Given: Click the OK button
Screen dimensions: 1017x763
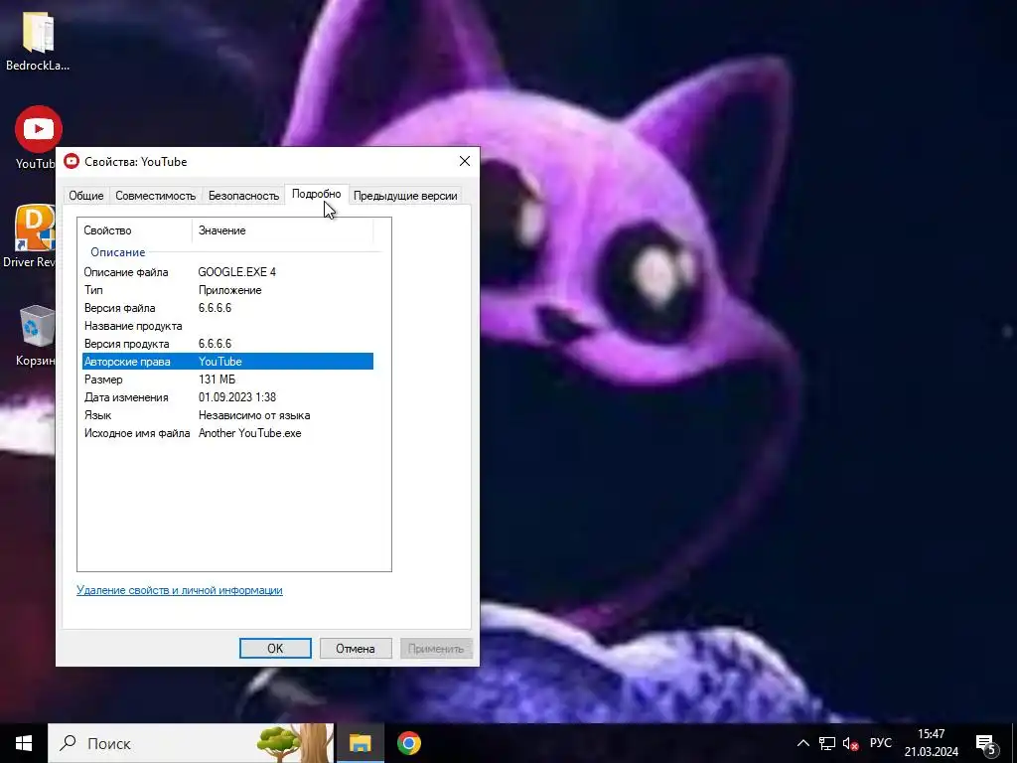Looking at the screenshot, I should coord(275,648).
